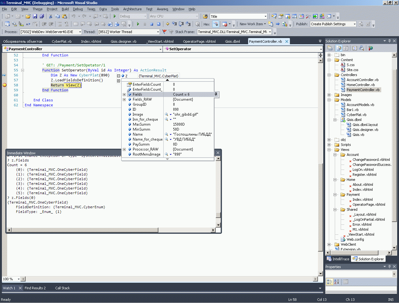Screen dimensions: 399x303
Task: Open the Call Stack panel tab
Action: [62, 288]
